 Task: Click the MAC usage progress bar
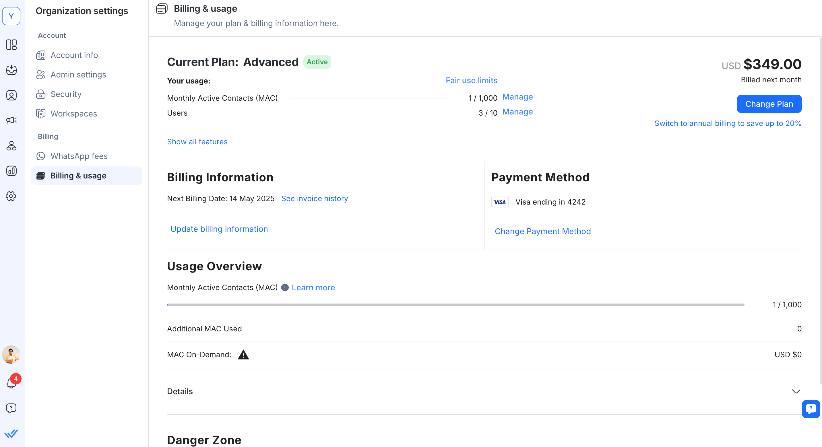(x=455, y=305)
